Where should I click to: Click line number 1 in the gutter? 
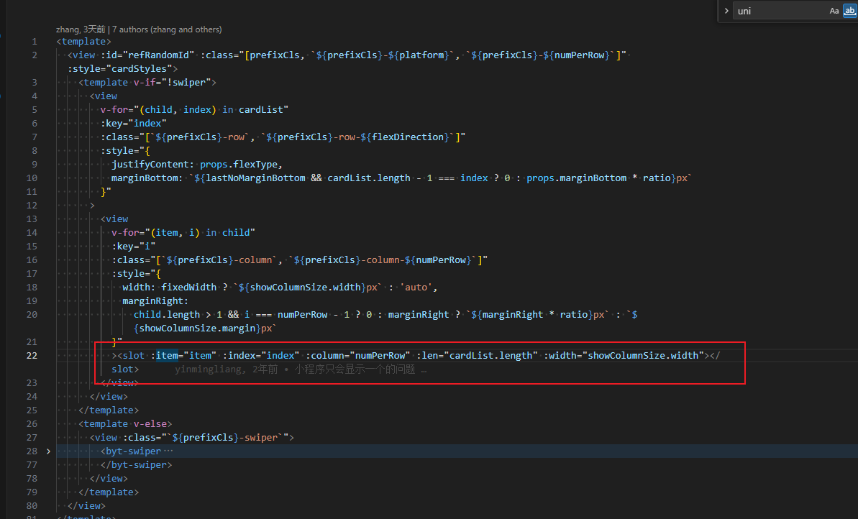(35, 42)
